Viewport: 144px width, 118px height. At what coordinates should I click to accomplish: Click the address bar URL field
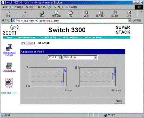(71, 21)
